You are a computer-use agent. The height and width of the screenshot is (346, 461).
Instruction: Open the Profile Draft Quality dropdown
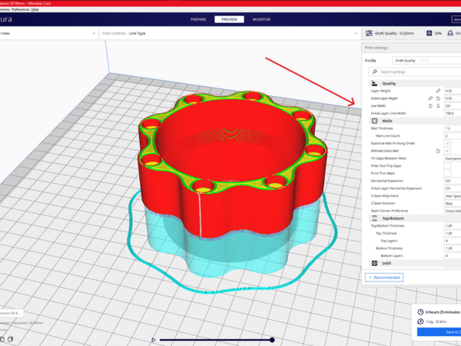[x=423, y=60]
